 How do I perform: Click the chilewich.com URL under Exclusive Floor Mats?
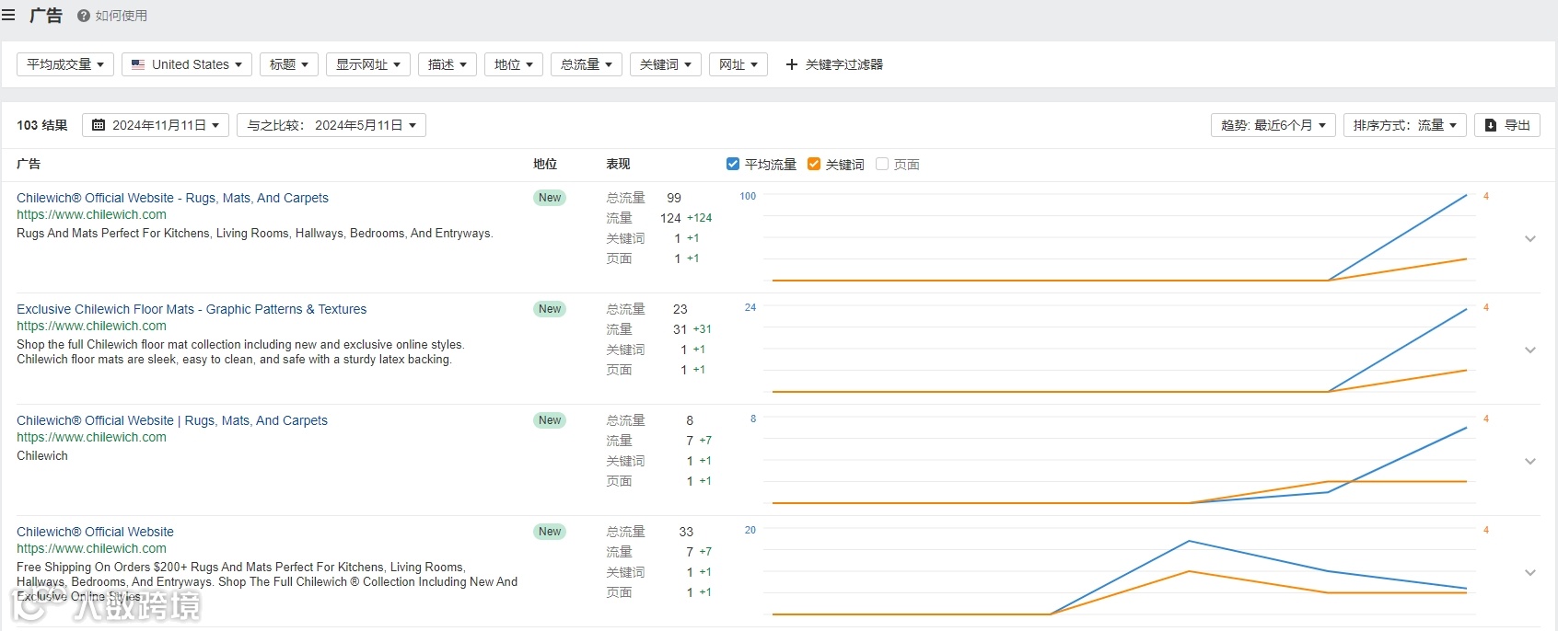point(91,326)
